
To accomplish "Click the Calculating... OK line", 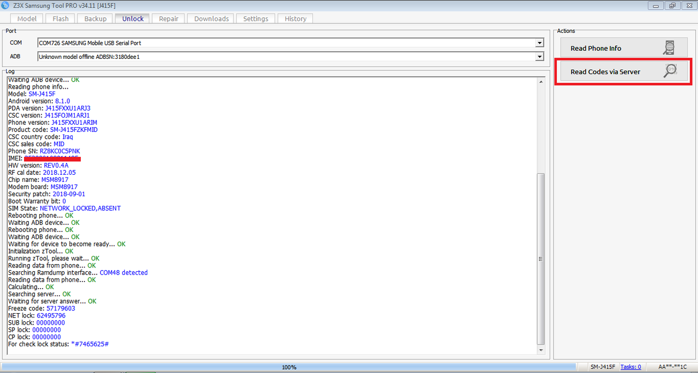I will coord(31,287).
